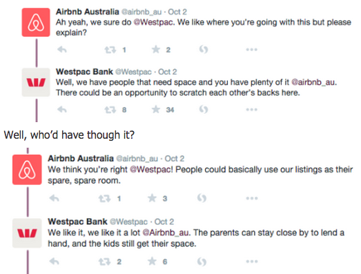Click the Airbnb Australia name on the first tweet
This screenshot has width=361, height=274.
point(88,12)
